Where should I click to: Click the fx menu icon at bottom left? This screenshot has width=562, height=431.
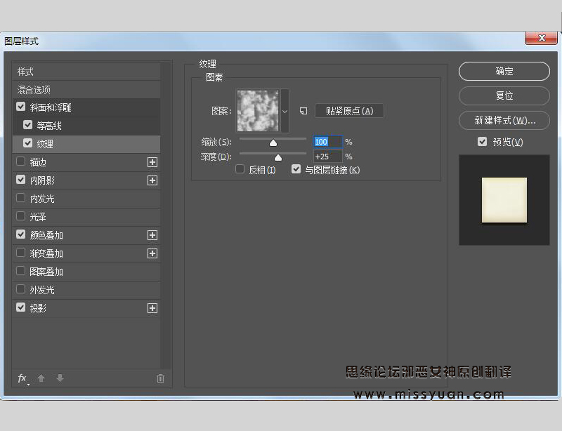[22, 378]
